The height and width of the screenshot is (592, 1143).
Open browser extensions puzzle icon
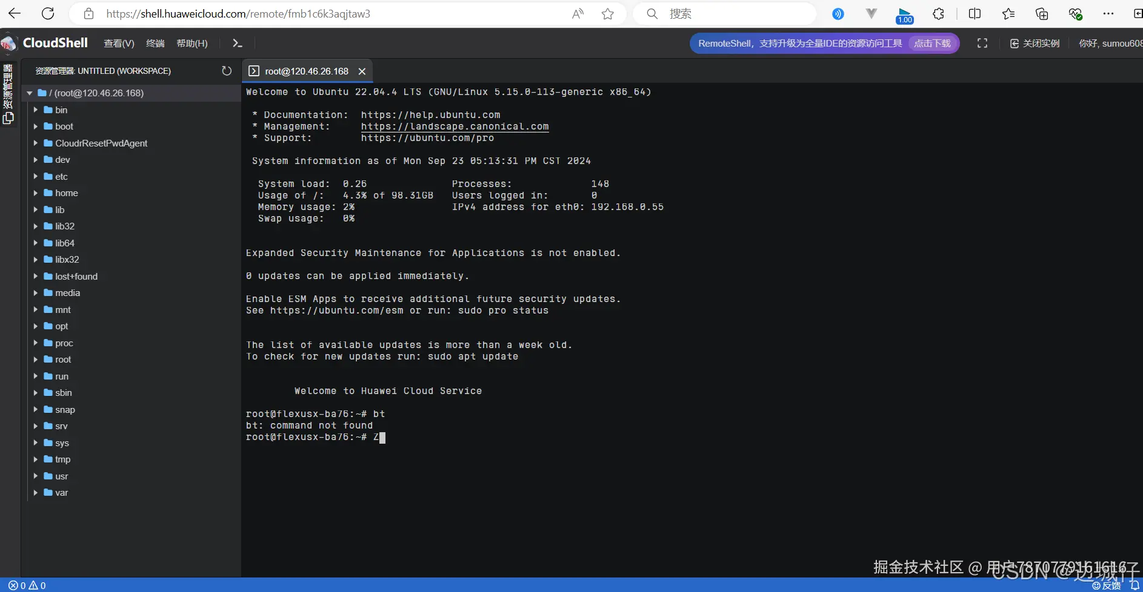938,13
